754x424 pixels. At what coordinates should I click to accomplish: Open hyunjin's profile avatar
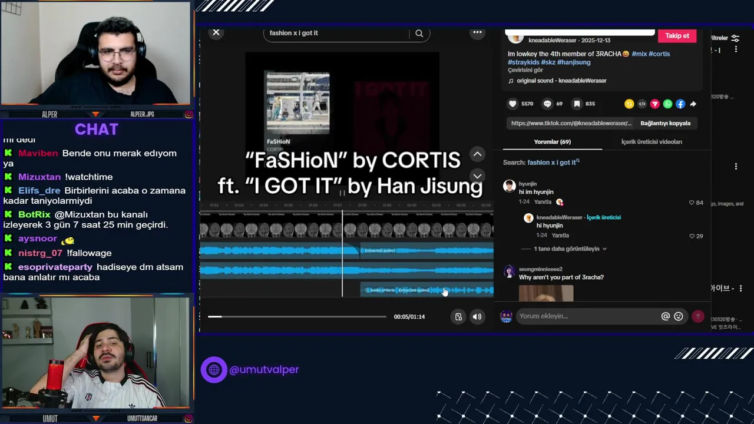coord(510,187)
